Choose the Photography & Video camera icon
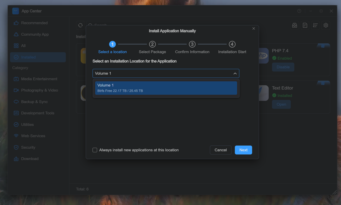This screenshot has height=205, width=341. [16, 90]
